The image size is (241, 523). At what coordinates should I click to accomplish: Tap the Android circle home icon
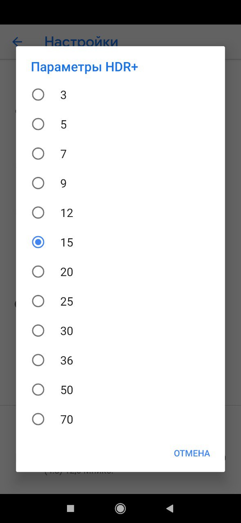(x=120, y=508)
